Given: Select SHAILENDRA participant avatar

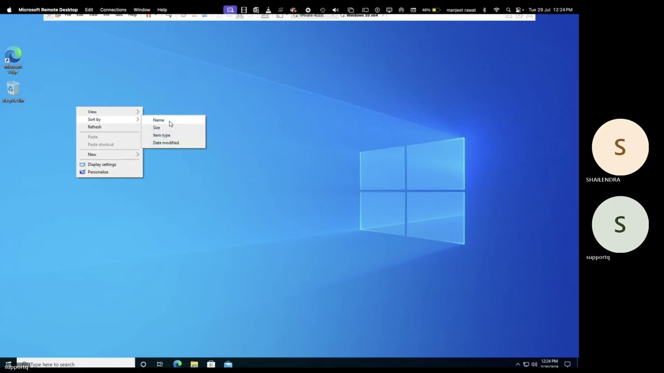Looking at the screenshot, I should (x=620, y=147).
